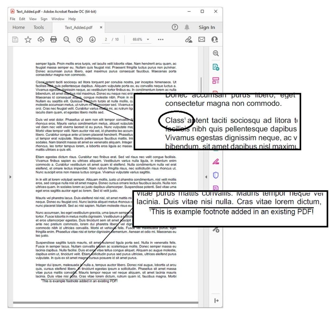The width and height of the screenshot is (332, 315).
Task: Select the Fill & Sign pen icon
Action: [x=216, y=161]
